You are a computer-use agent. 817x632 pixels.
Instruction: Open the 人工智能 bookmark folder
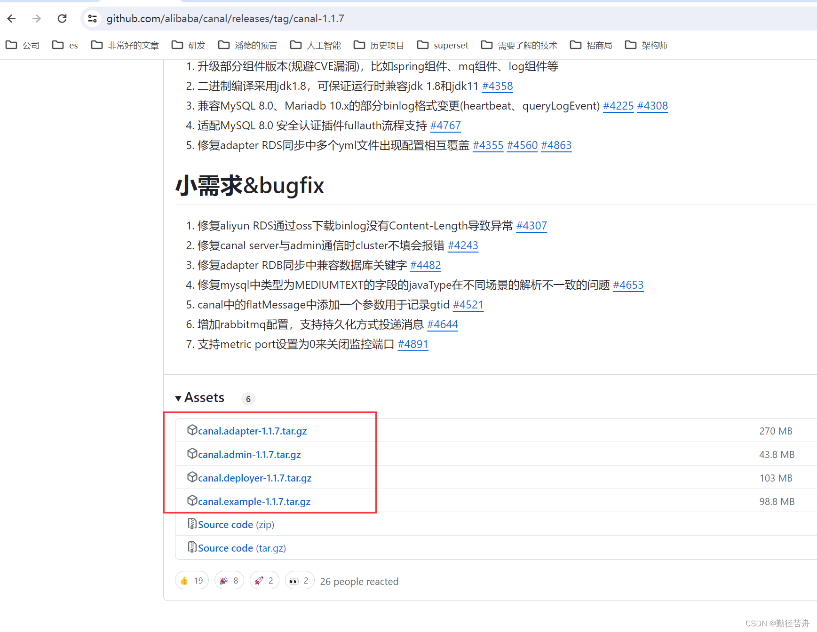click(x=315, y=45)
